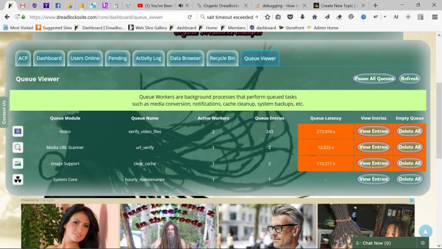Switch to Data Browser tab
This screenshot has width=442, height=249.
point(186,58)
